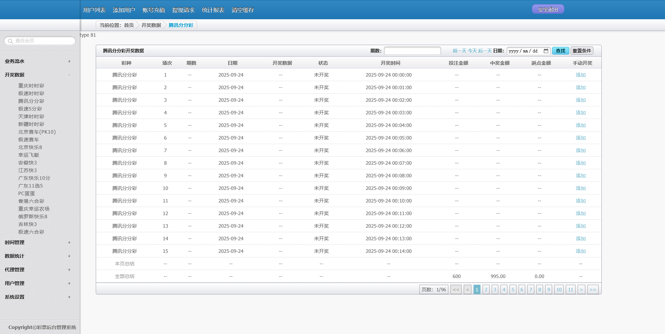Open the 用户列表 top menu
Image resolution: width=665 pixels, height=334 pixels.
click(x=94, y=10)
